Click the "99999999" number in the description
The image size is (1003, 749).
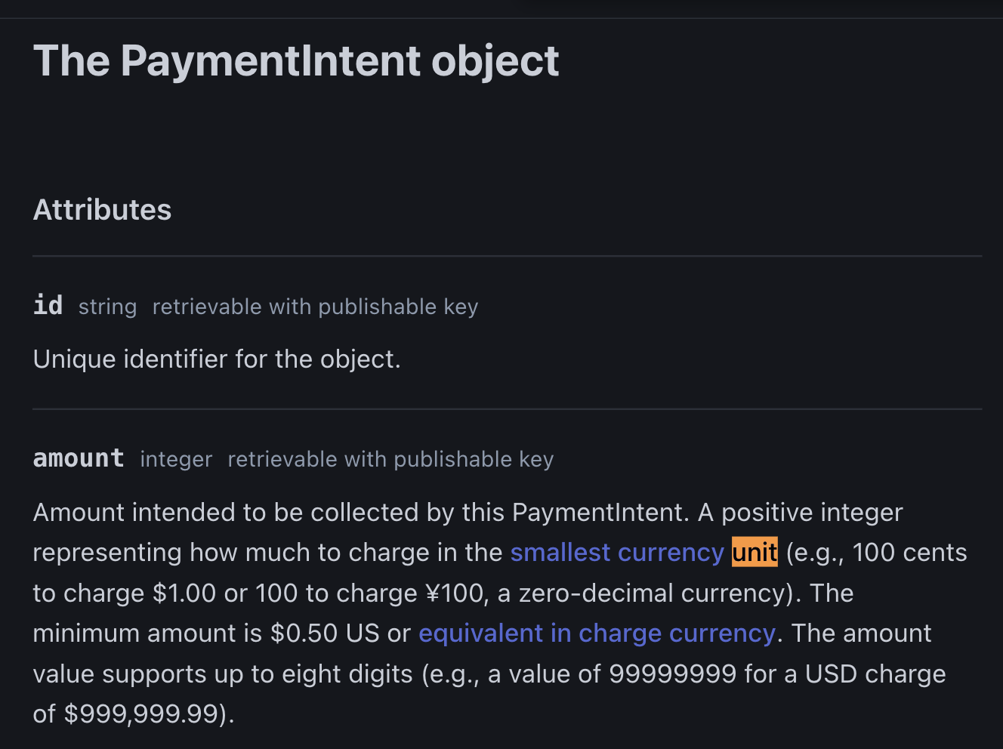[672, 673]
